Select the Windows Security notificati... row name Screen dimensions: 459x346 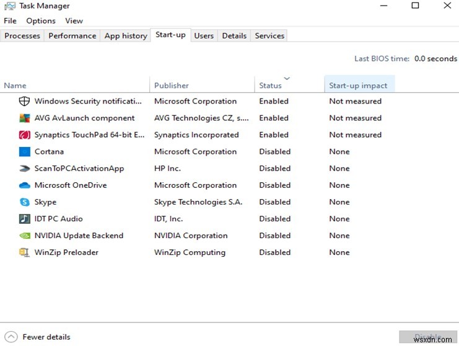(x=88, y=101)
